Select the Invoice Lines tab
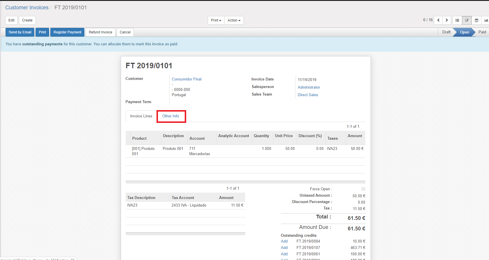This screenshot has width=489, height=260. pyautogui.click(x=141, y=116)
